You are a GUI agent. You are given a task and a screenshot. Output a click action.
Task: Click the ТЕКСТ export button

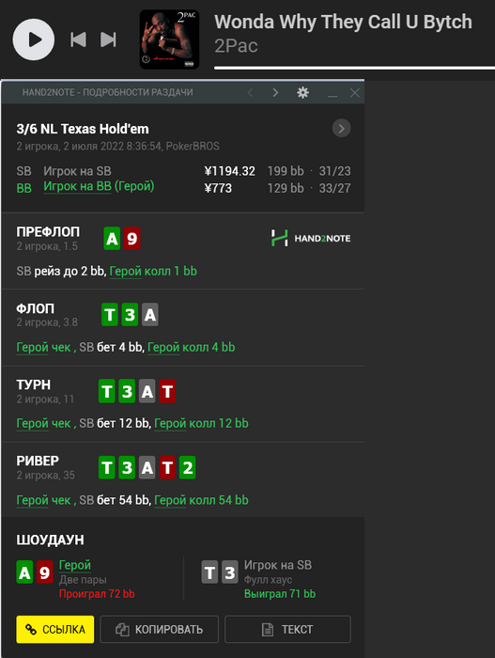click(287, 630)
